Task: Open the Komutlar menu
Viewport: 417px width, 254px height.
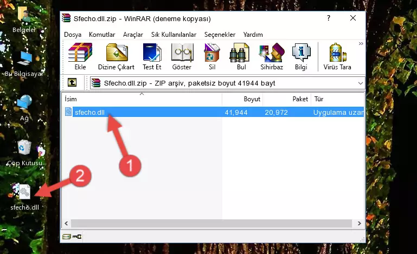Action: (x=102, y=35)
